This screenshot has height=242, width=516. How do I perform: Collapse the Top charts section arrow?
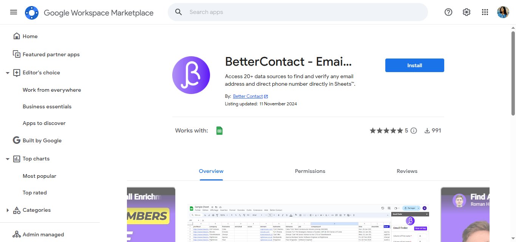click(8, 159)
